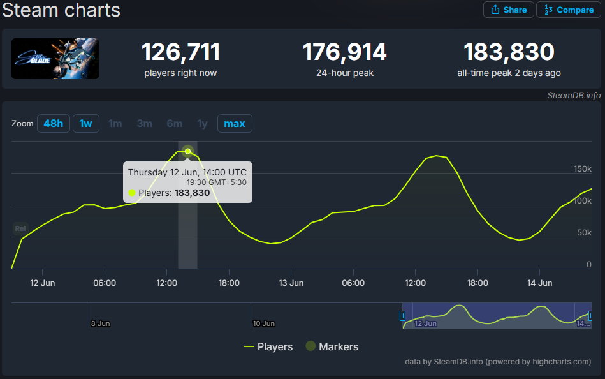Open the SteamDB.info watermark link
Image resolution: width=605 pixels, height=379 pixels.
[574, 96]
